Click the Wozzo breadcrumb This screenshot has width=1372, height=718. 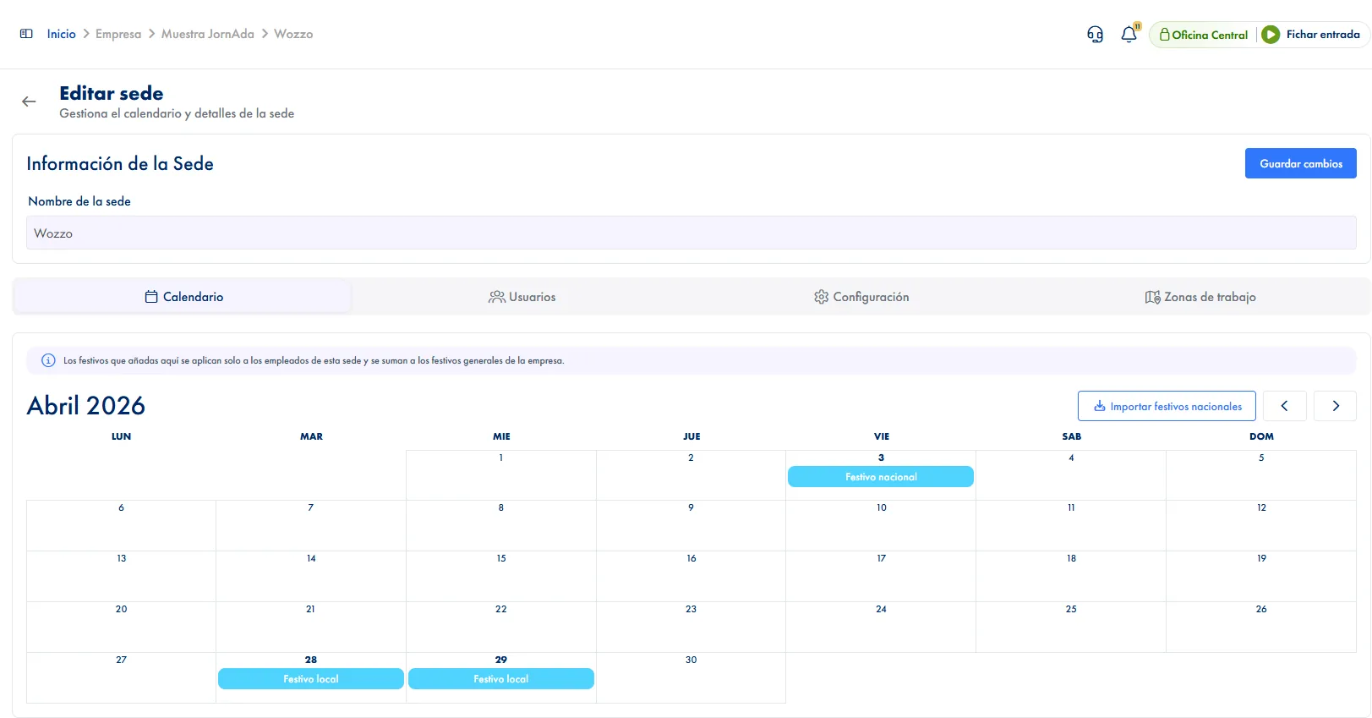click(x=293, y=34)
